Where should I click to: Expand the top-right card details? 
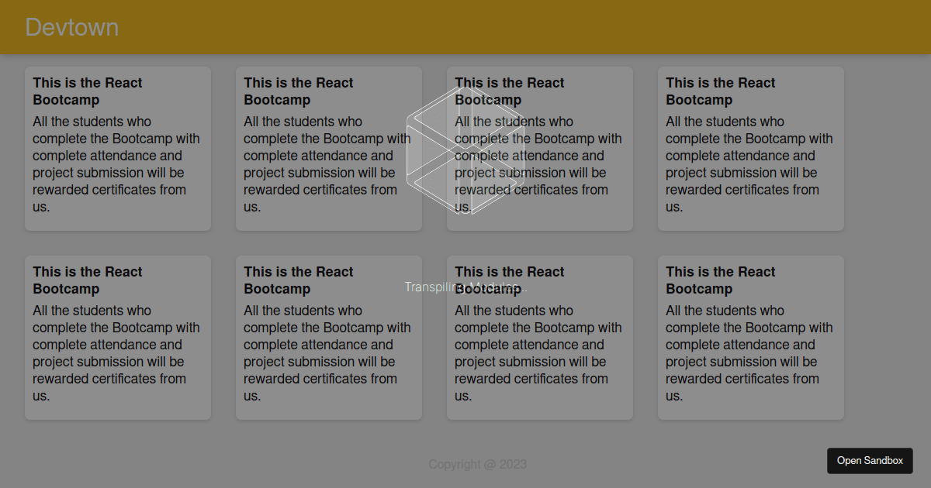coord(750,163)
